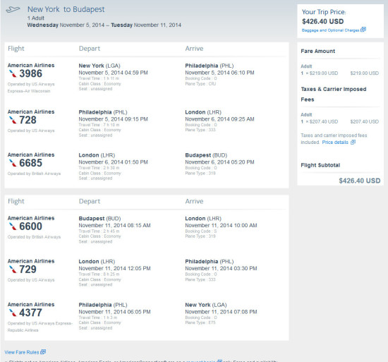Click November 11, 2014 12:05 PM departure time

(114, 268)
